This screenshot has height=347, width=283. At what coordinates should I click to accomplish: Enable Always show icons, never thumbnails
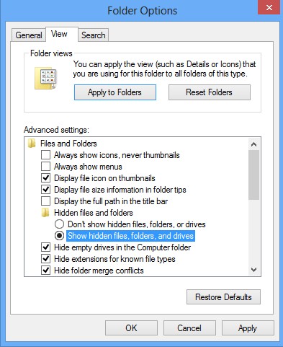tap(45, 155)
